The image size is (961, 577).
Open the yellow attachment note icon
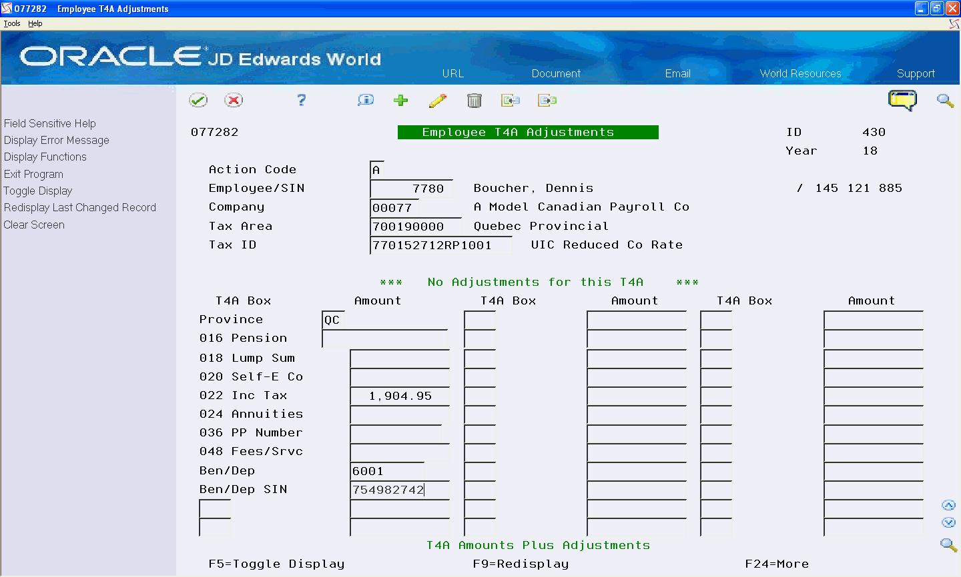(903, 99)
